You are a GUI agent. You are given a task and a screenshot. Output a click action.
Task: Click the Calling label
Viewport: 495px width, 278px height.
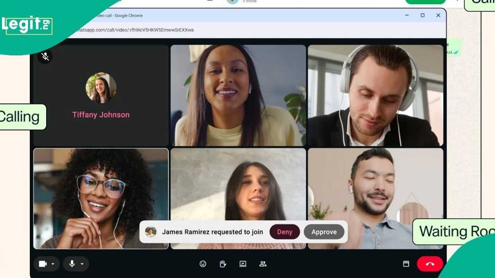(x=20, y=117)
